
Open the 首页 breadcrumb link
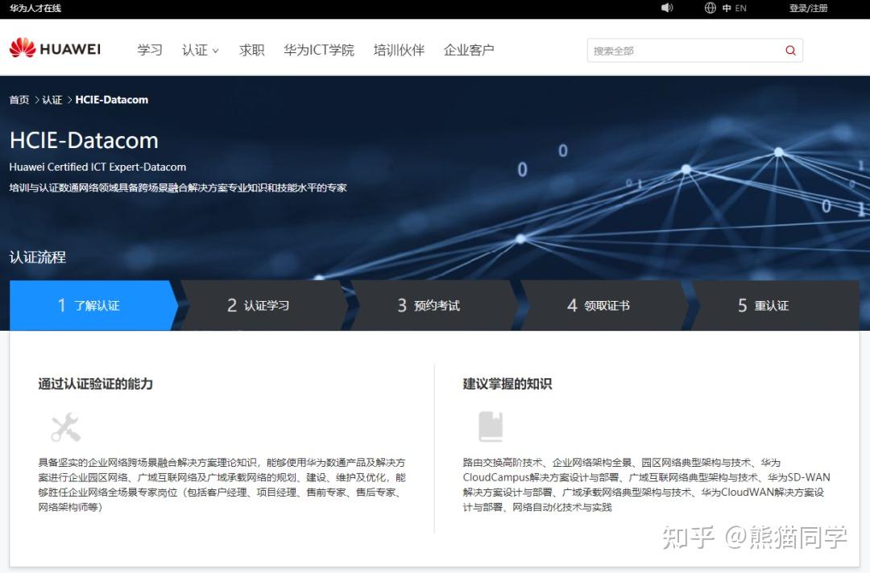tap(19, 99)
